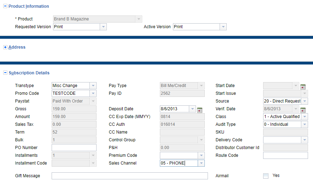
Task: Open the Requested Version dropdown
Action: [103, 27]
